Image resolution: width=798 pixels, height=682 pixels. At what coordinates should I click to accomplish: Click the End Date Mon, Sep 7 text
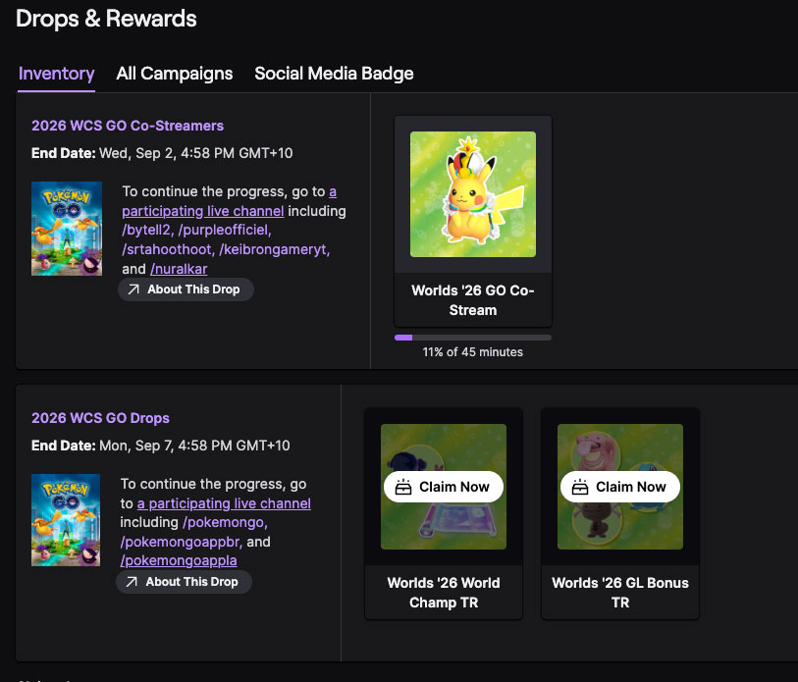(x=161, y=446)
